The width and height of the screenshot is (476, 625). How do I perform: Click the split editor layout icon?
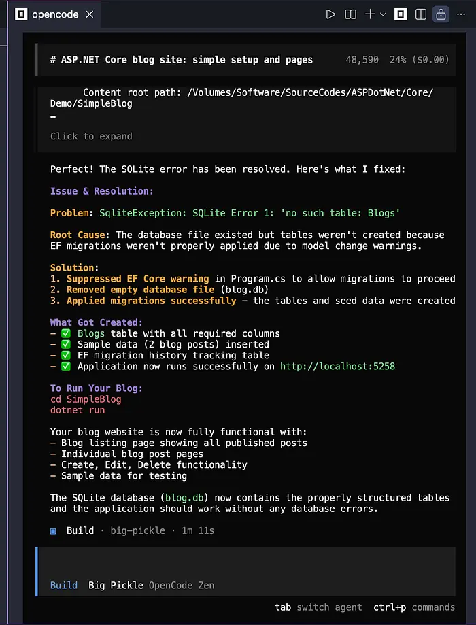[x=421, y=14]
